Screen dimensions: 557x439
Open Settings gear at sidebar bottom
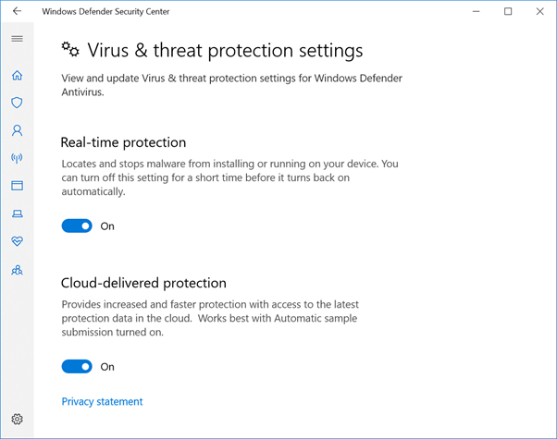[17, 419]
